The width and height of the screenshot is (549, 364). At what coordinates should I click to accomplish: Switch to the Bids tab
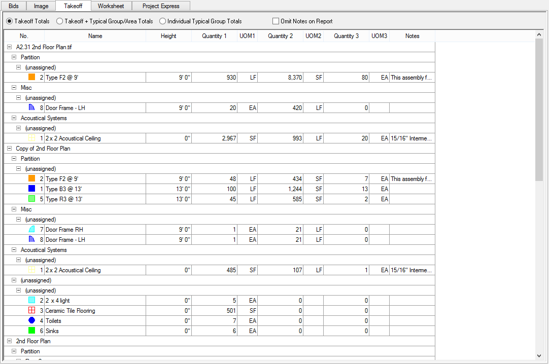coord(14,6)
